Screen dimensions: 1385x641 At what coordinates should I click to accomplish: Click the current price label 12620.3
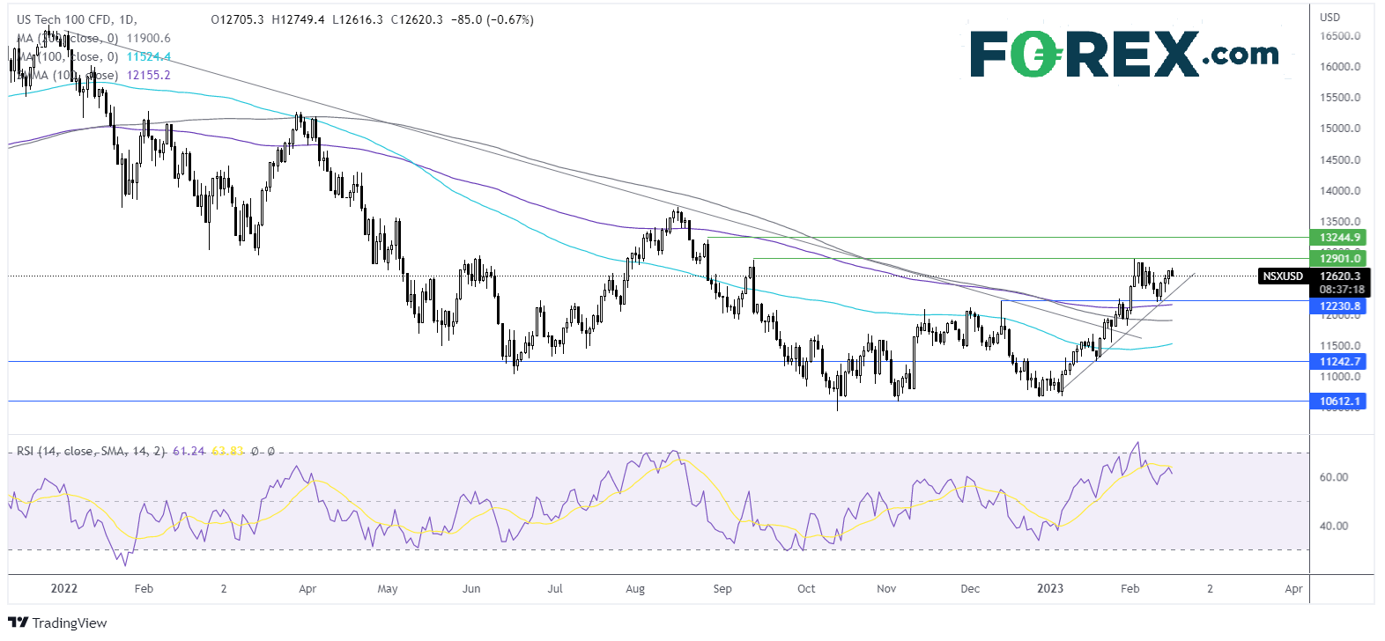[1340, 276]
